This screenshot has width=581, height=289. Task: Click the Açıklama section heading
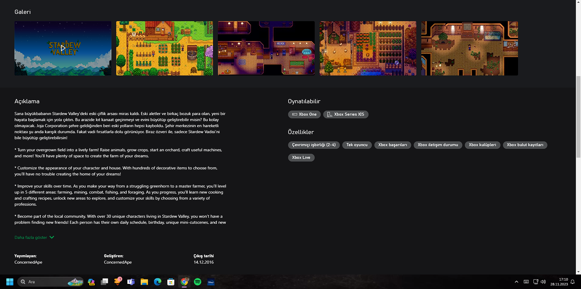click(27, 101)
